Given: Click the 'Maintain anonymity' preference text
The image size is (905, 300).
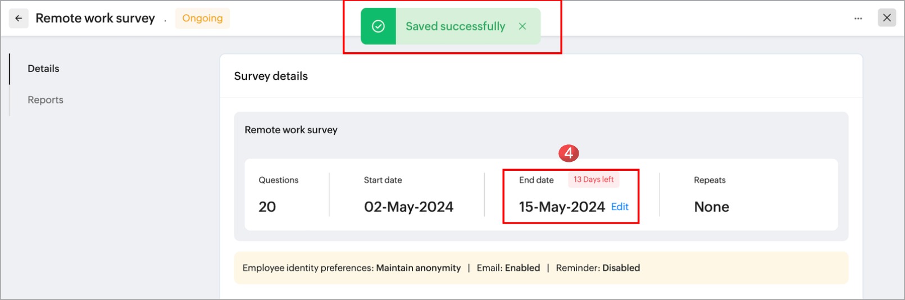Looking at the screenshot, I should pos(418,268).
